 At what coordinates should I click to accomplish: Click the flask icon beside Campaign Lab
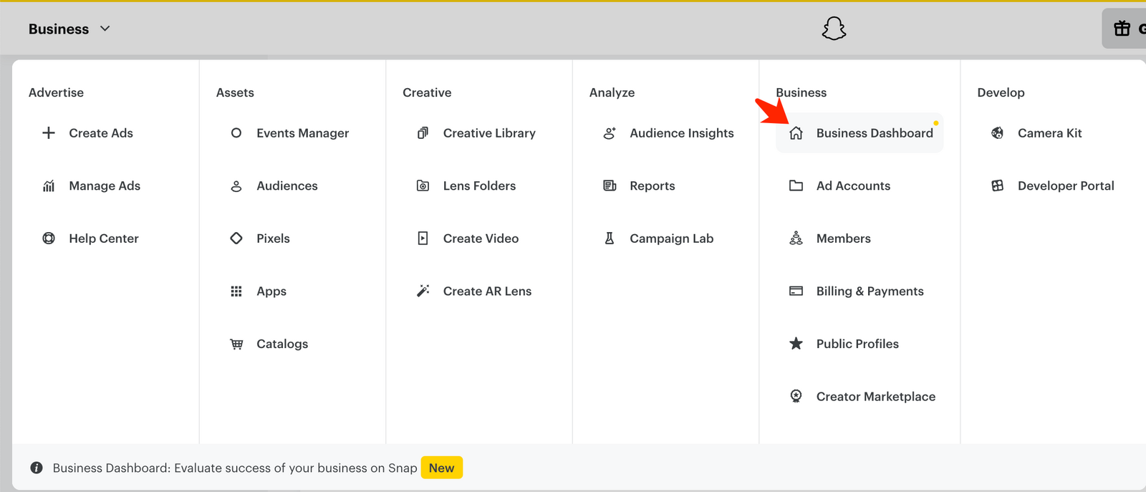(610, 238)
